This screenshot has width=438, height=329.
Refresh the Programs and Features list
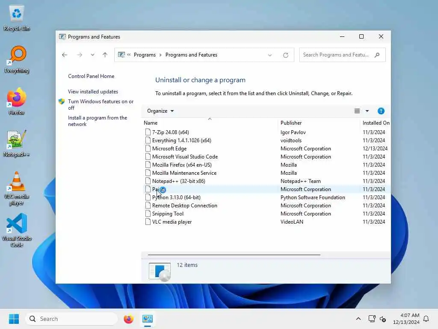285,55
